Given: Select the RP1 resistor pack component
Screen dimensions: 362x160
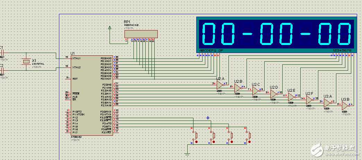Looking at the screenshot, I should click(x=141, y=34).
